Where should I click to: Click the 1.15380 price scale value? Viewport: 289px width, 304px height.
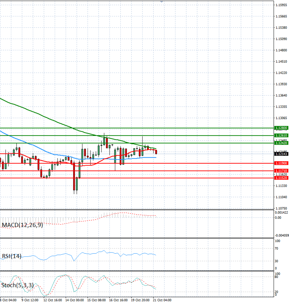(x=281, y=27)
